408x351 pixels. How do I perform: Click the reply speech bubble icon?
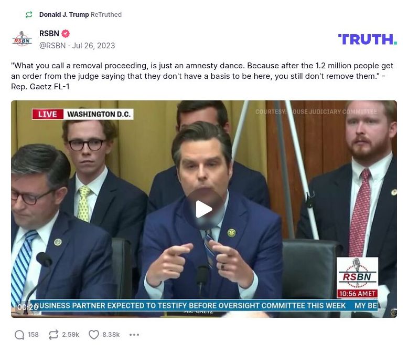point(19,335)
